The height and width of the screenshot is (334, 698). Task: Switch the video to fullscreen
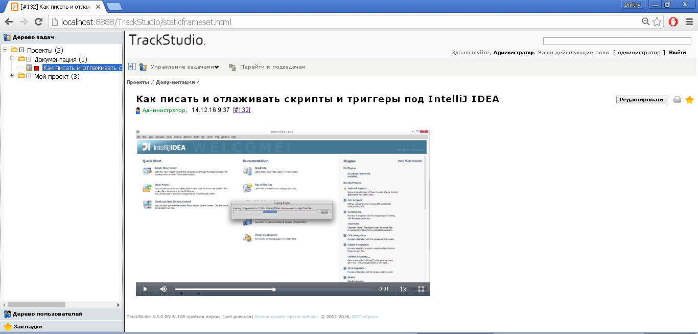tap(421, 289)
